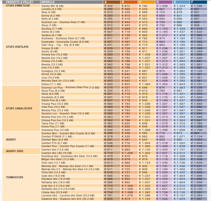Viewport: 211px width, 201px height.
Task: Select the orange column B header
Action: pyautogui.click(x=129, y=2)
